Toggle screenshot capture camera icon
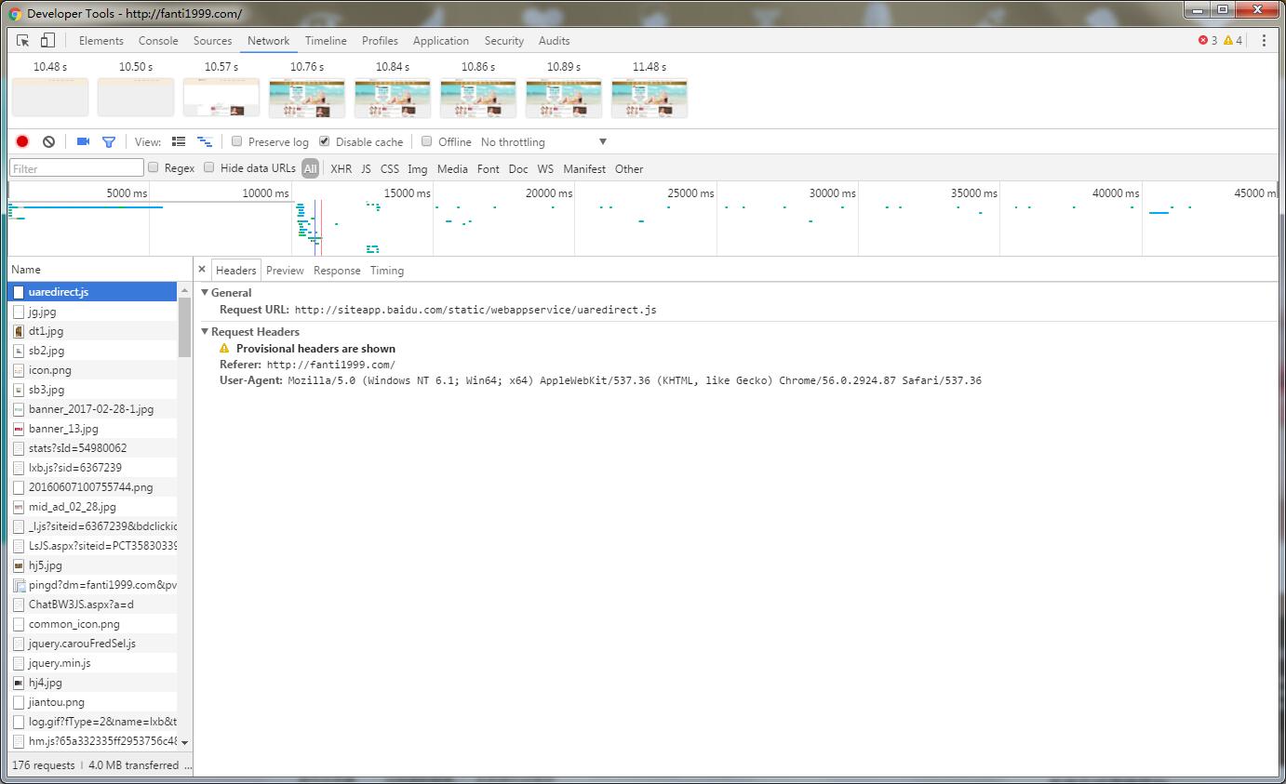This screenshot has width=1286, height=784. click(83, 141)
